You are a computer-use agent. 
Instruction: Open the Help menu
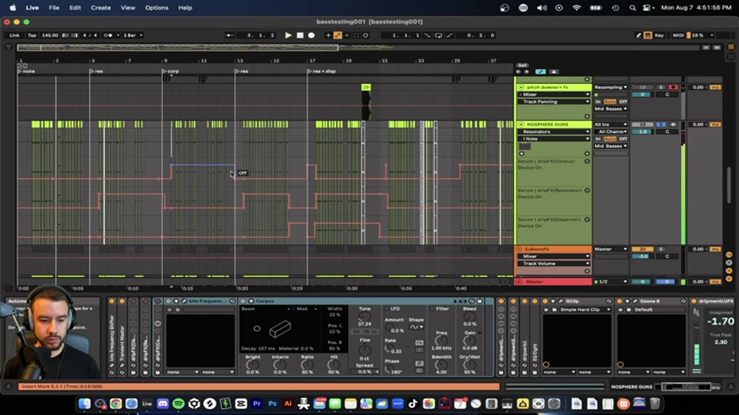pyautogui.click(x=185, y=7)
